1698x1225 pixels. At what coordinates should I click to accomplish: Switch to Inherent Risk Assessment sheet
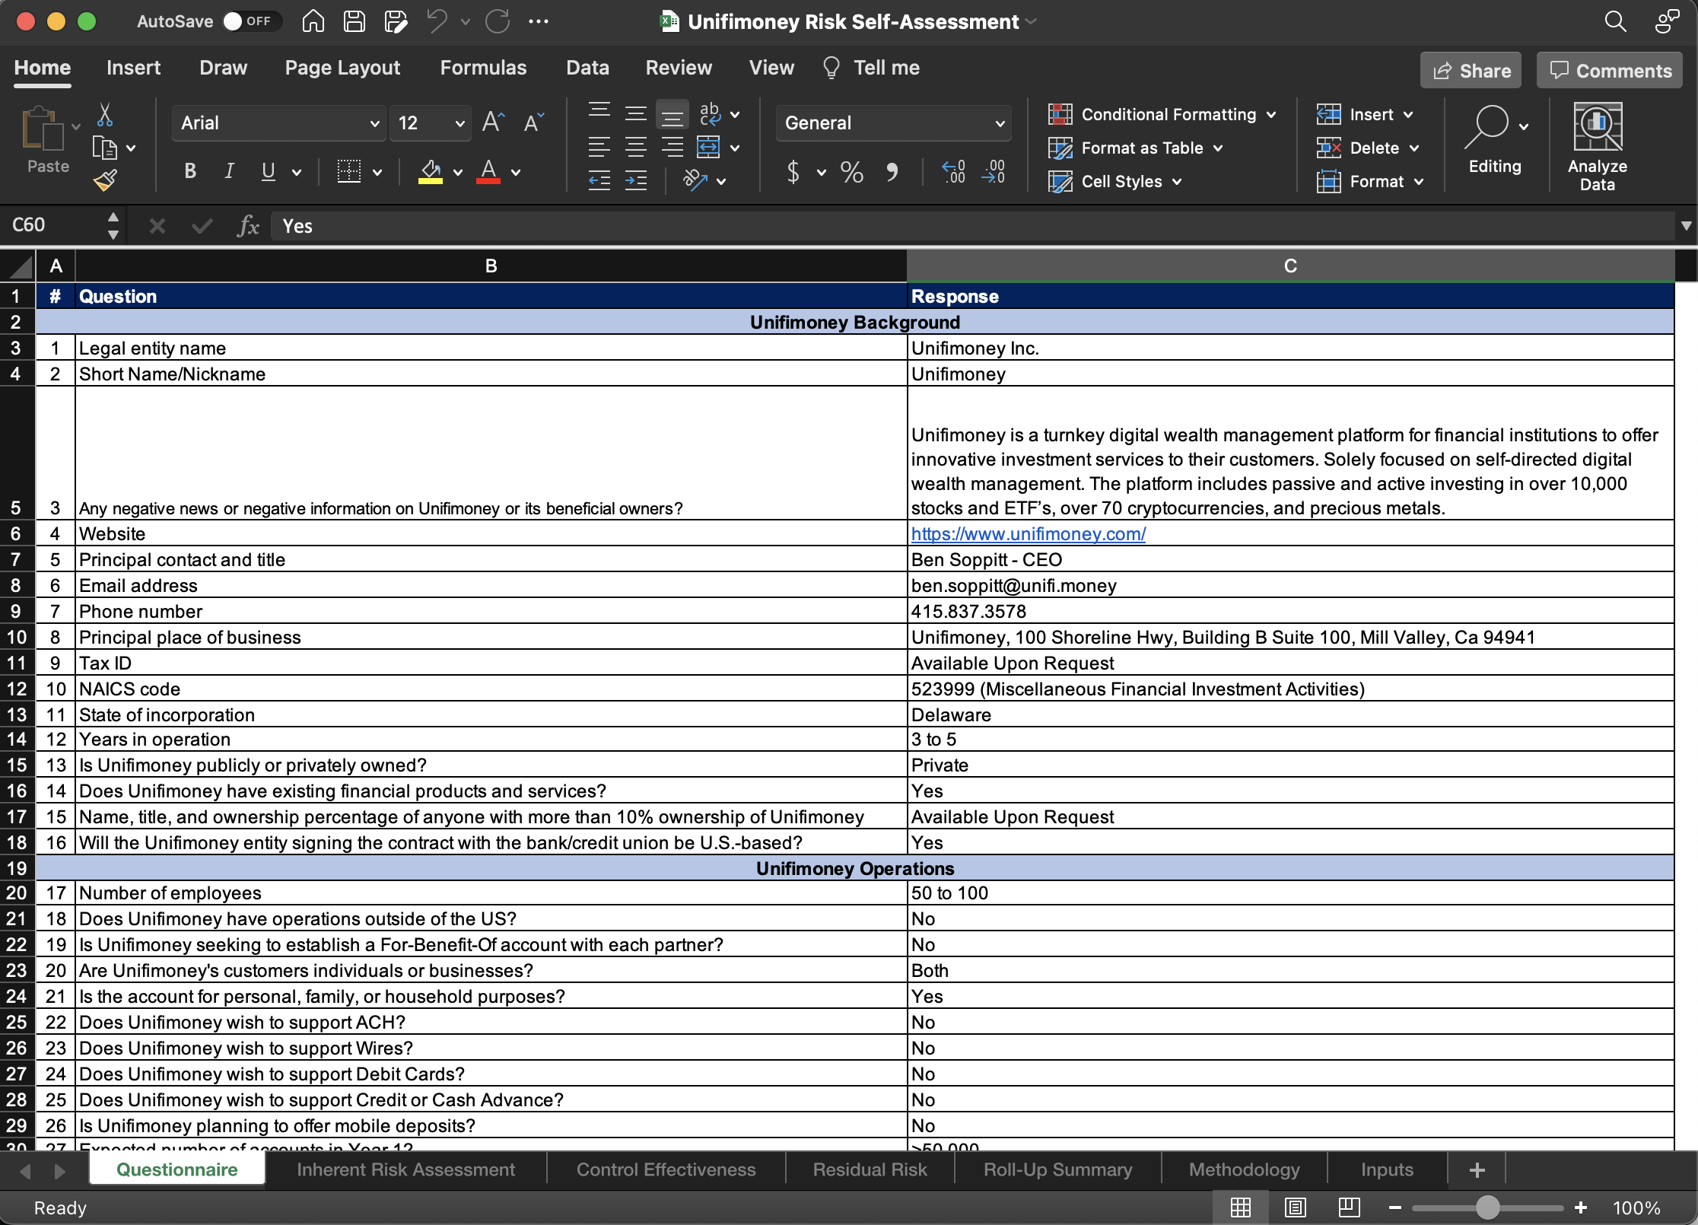405,1169
